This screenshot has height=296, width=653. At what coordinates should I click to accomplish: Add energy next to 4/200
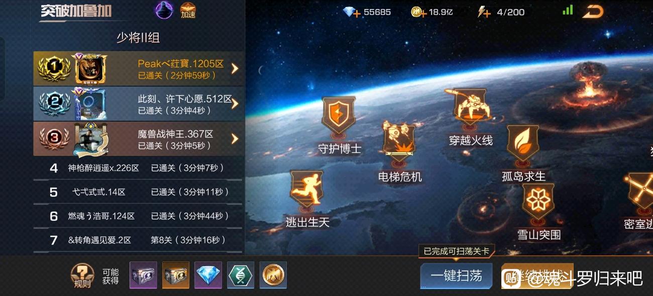486,14
